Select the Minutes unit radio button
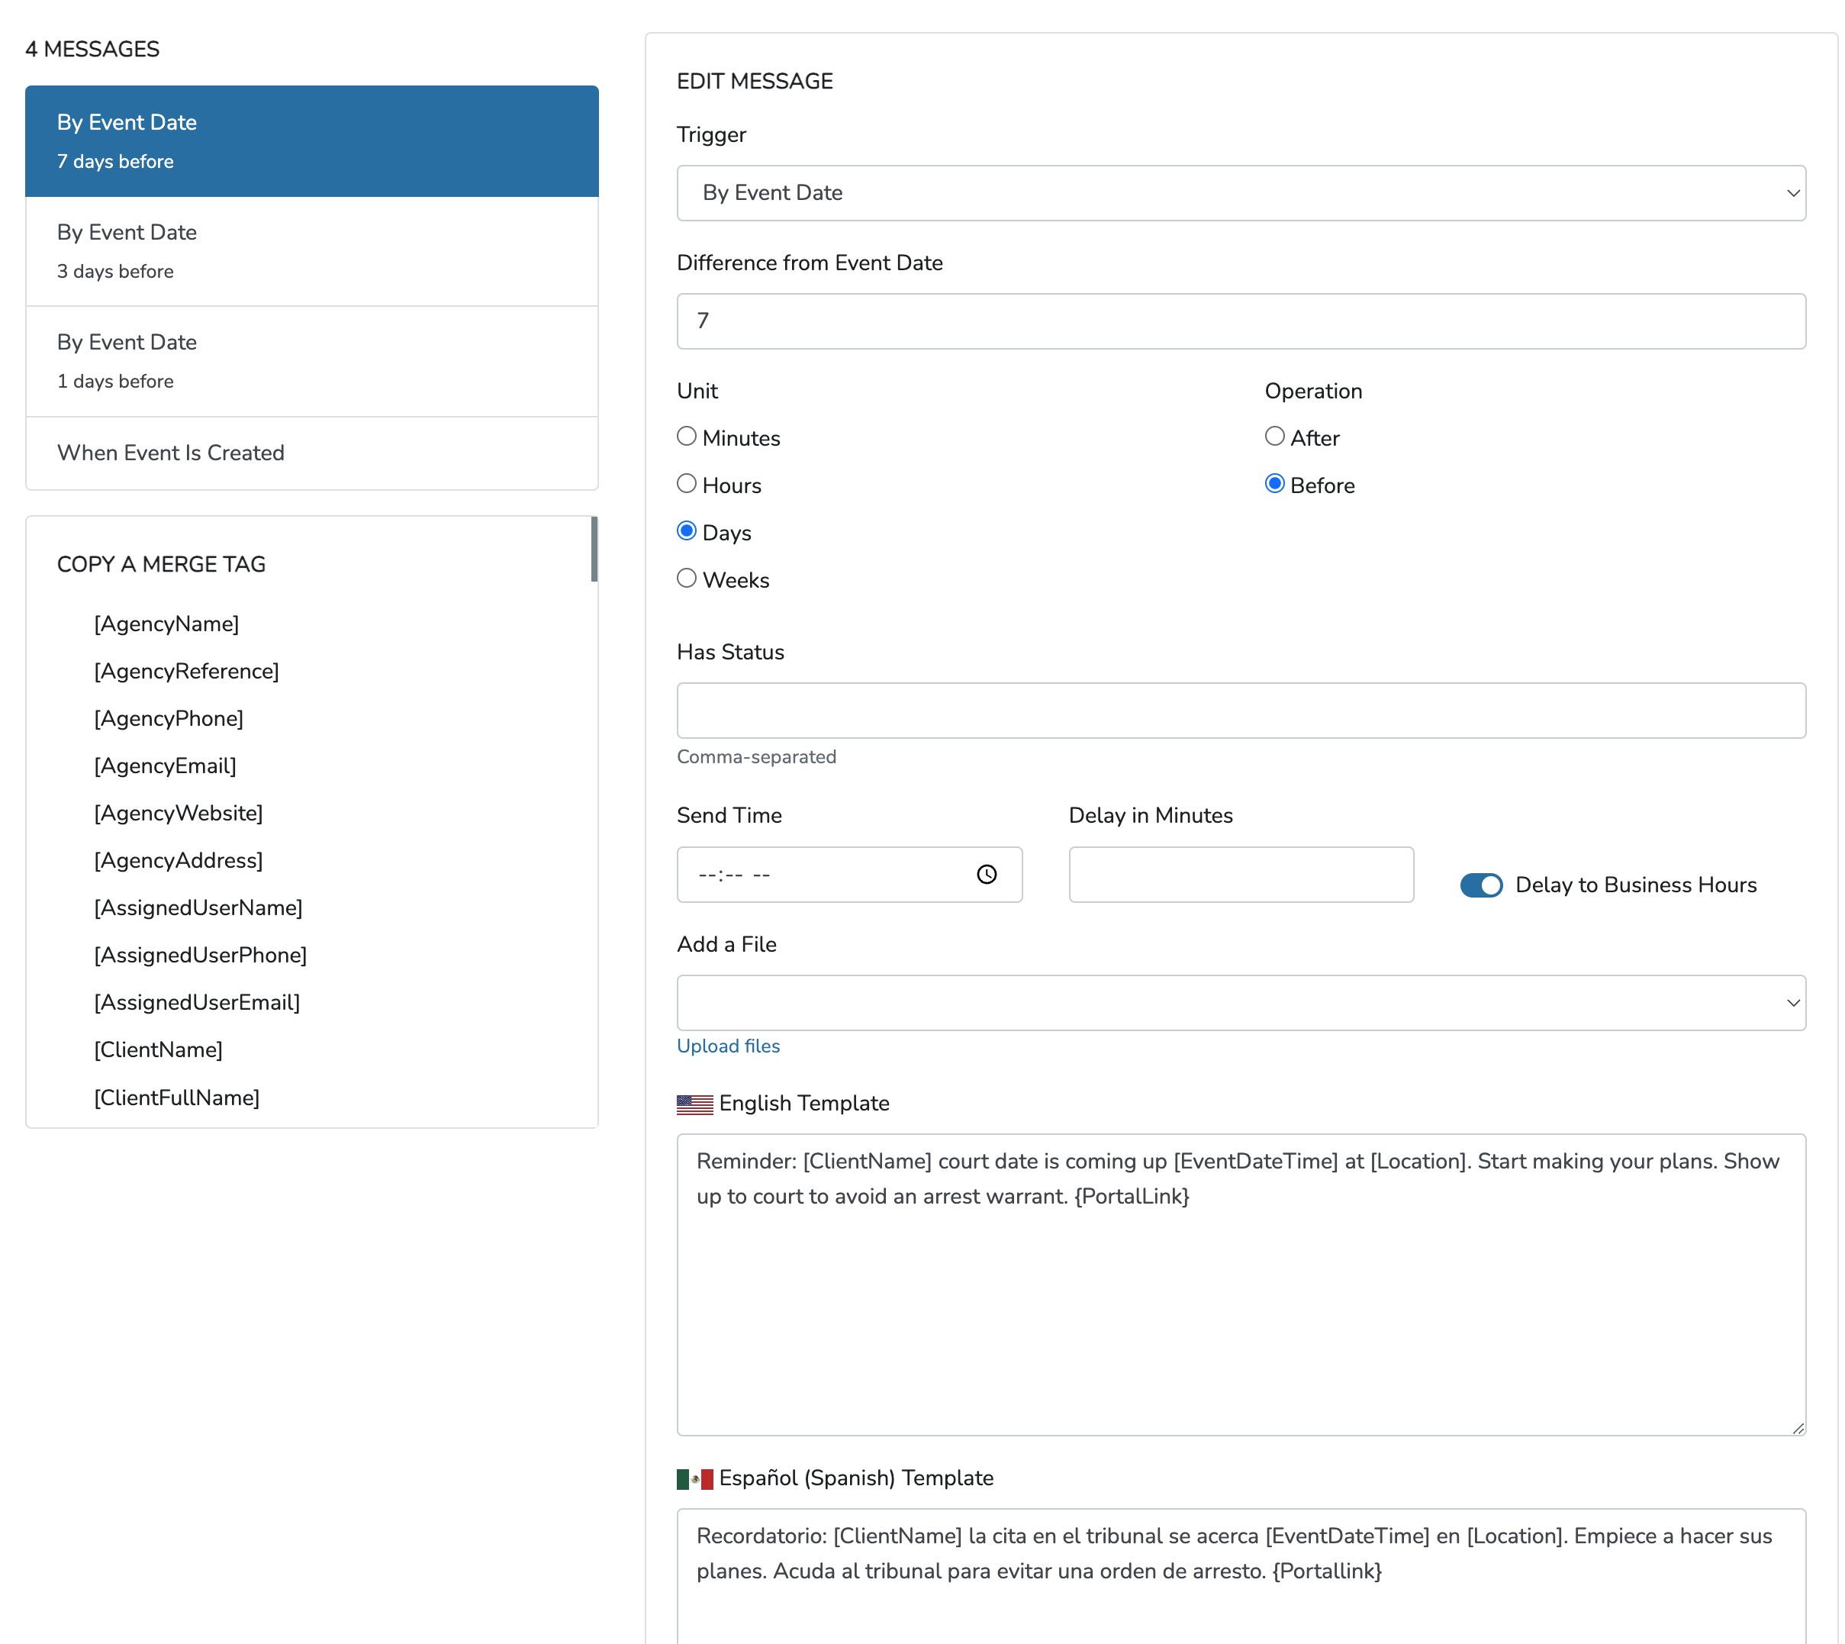1845x1644 pixels. tap(687, 437)
